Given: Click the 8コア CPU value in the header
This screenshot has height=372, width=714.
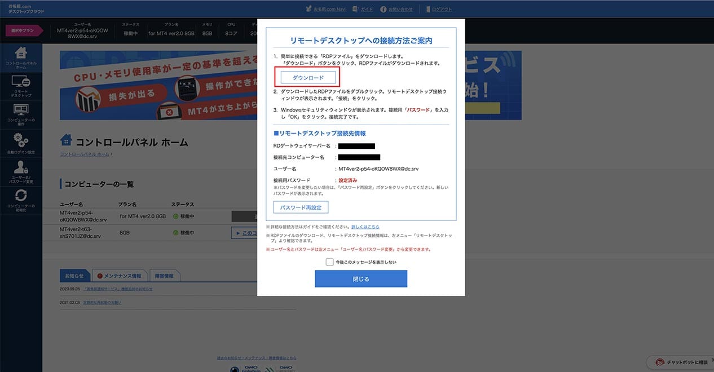Looking at the screenshot, I should [231, 33].
